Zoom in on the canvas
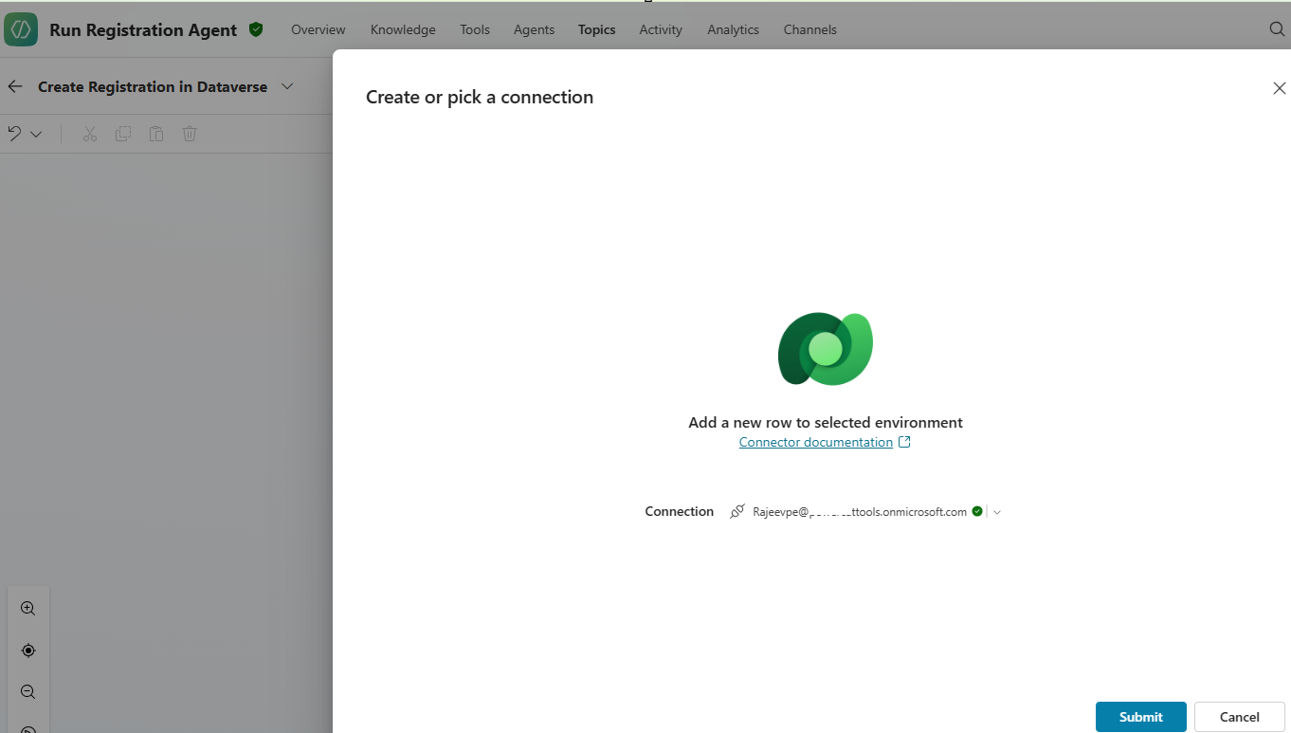The image size is (1291, 733). [x=28, y=609]
